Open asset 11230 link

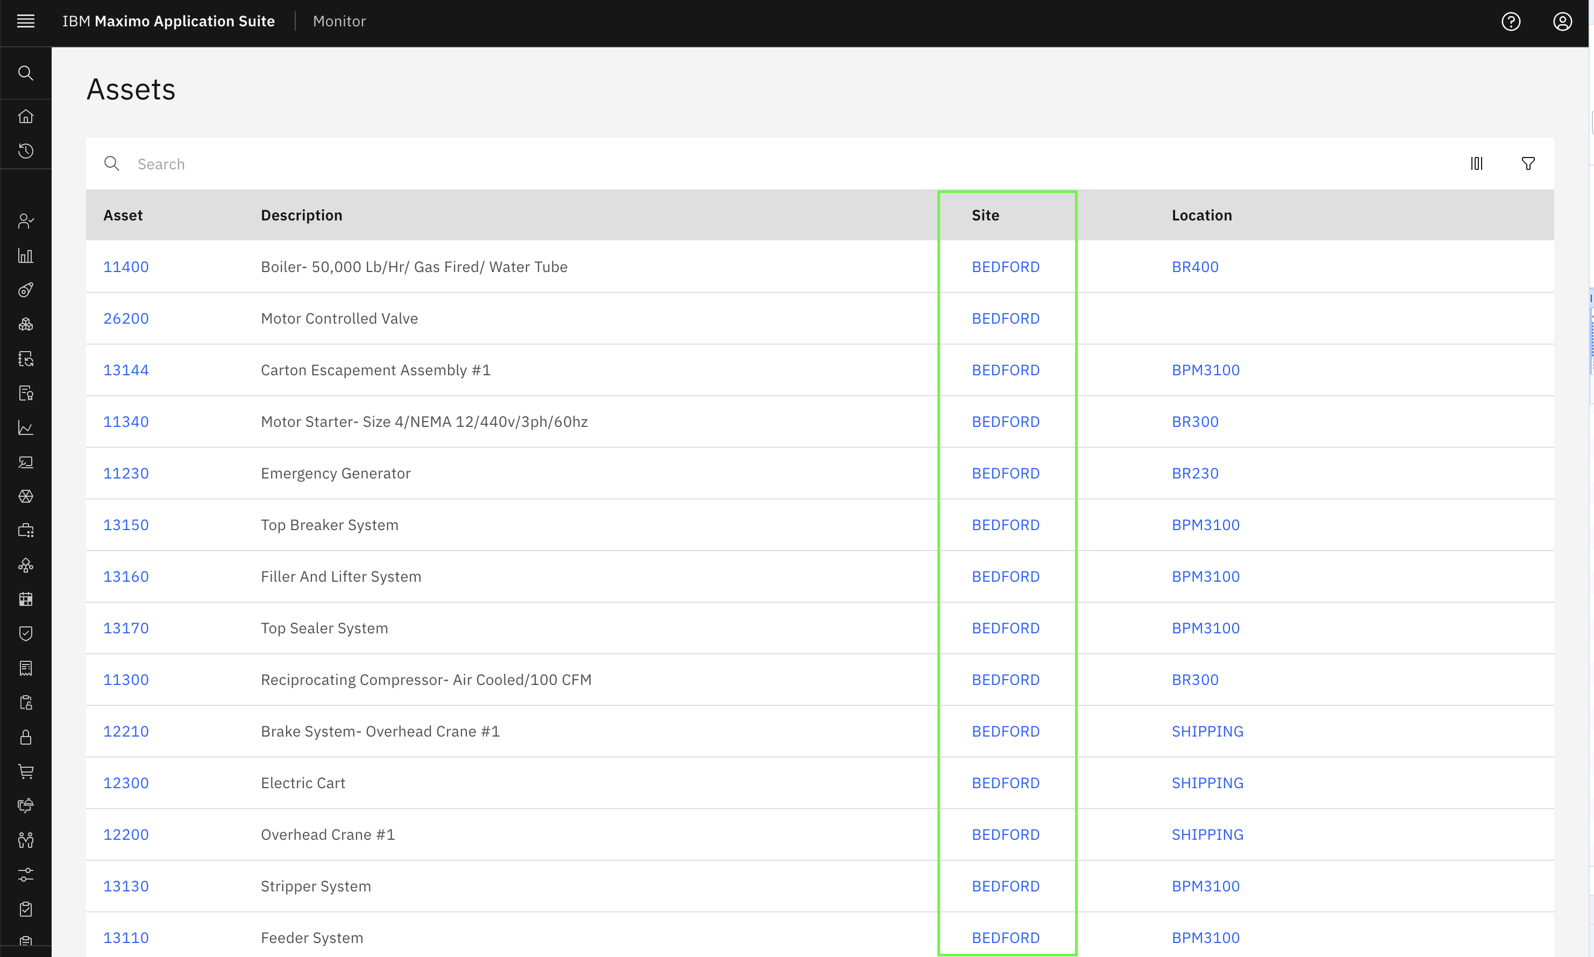126,473
